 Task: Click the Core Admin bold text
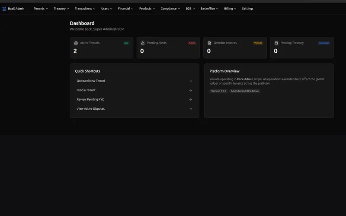(x=245, y=79)
